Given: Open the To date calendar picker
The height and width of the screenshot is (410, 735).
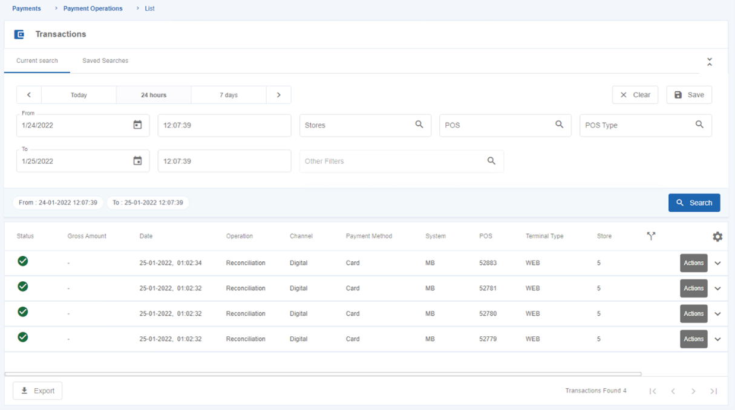Looking at the screenshot, I should pos(137,161).
